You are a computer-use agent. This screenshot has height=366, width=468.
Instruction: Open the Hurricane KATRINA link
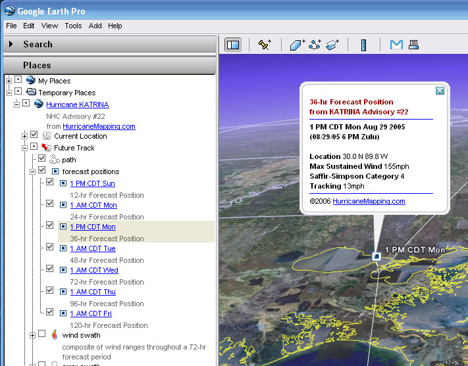coord(78,104)
